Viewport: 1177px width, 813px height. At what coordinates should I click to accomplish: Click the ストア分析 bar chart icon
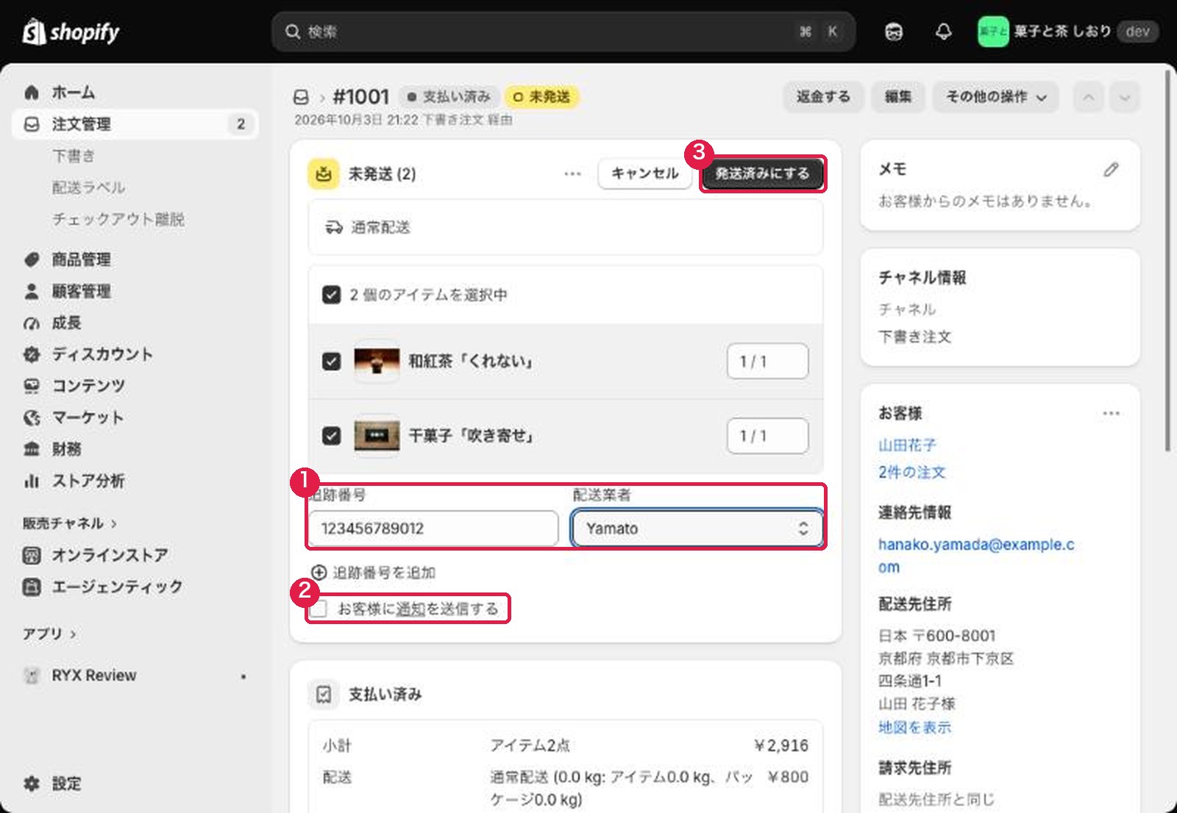click(x=32, y=481)
